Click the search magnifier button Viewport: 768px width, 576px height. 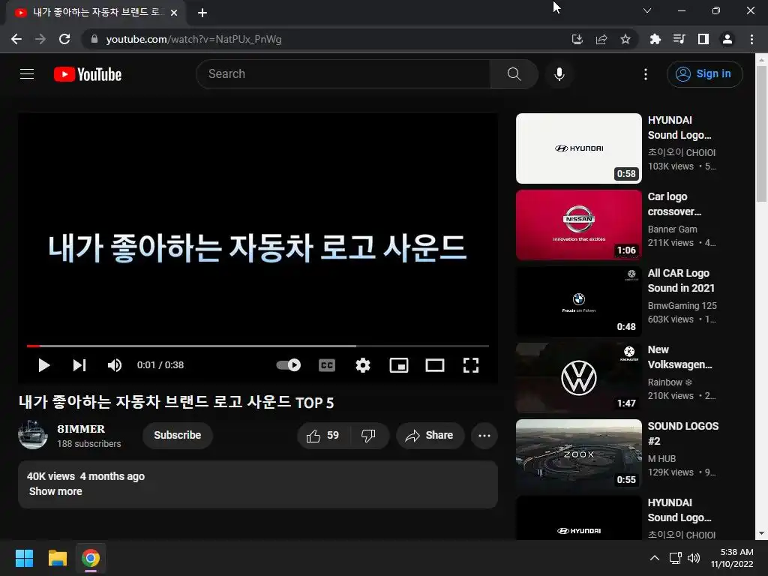tap(514, 74)
